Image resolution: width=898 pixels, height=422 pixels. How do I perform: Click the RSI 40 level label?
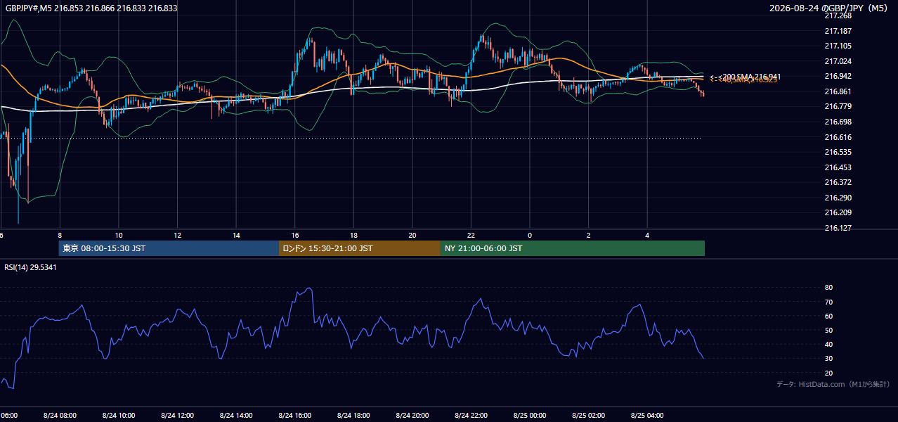(828, 344)
